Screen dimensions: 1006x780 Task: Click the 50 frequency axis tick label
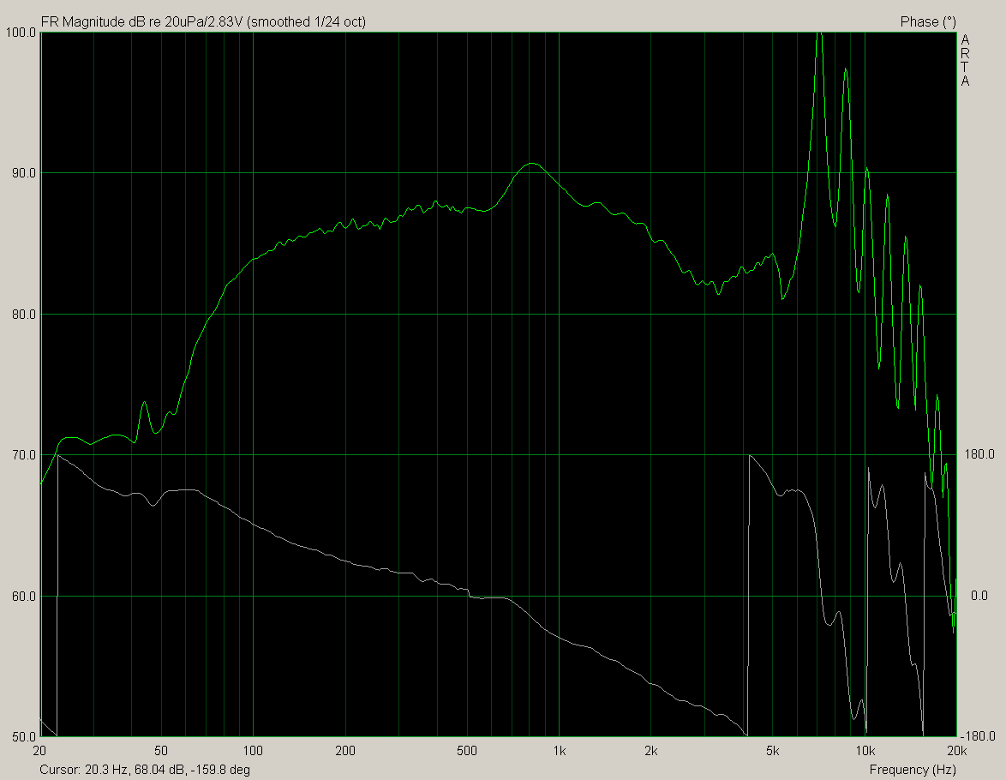pyautogui.click(x=161, y=751)
